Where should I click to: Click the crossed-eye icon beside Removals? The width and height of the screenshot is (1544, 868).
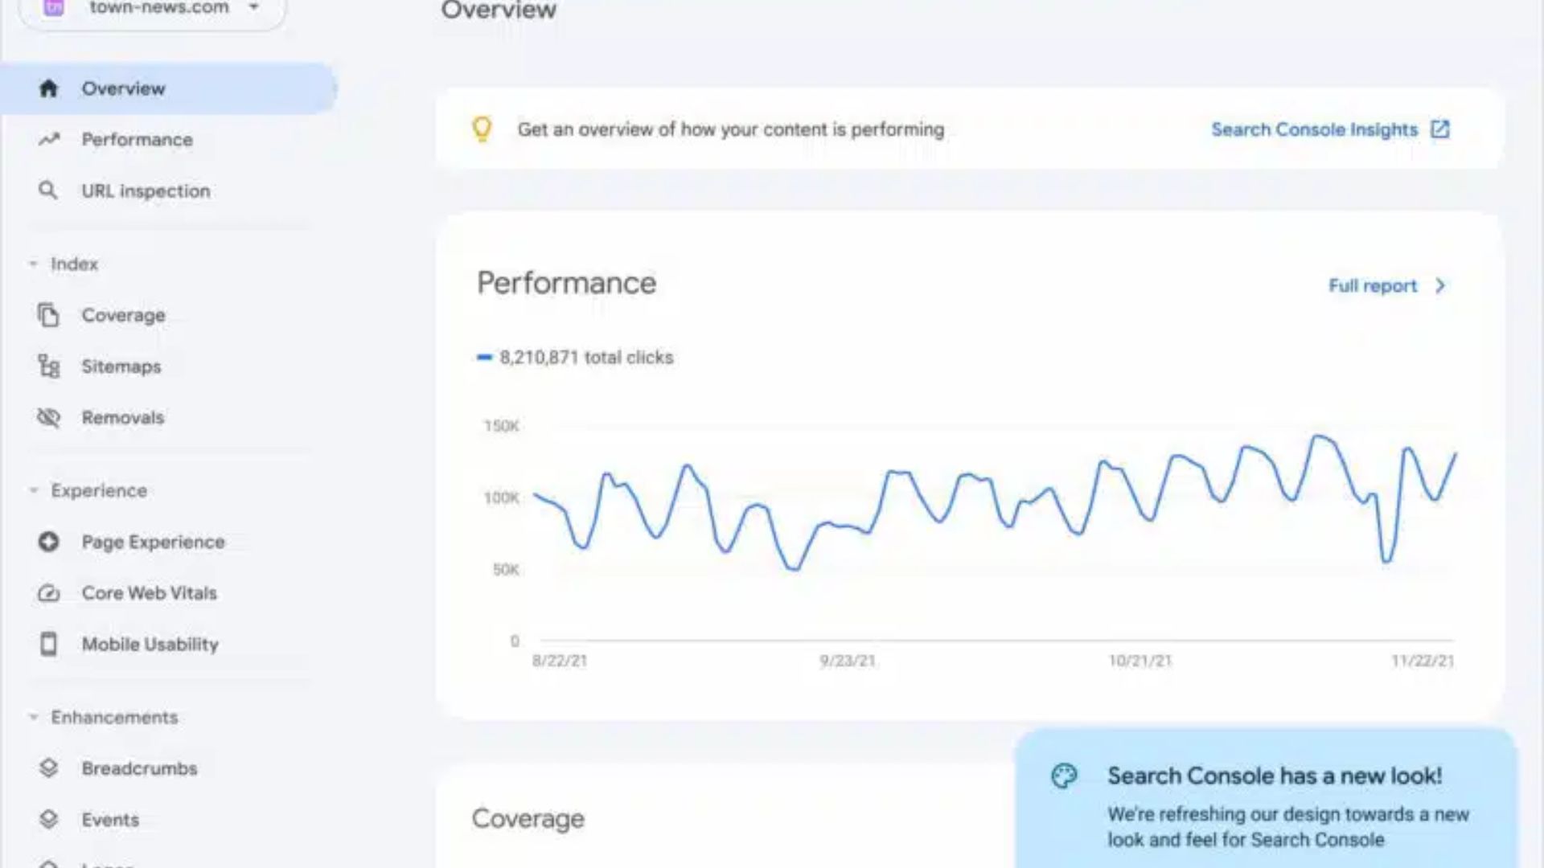pyautogui.click(x=48, y=418)
